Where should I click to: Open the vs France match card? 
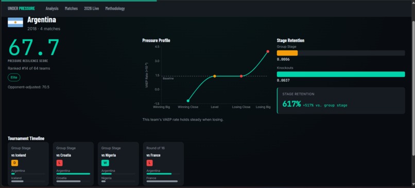pos(163,163)
